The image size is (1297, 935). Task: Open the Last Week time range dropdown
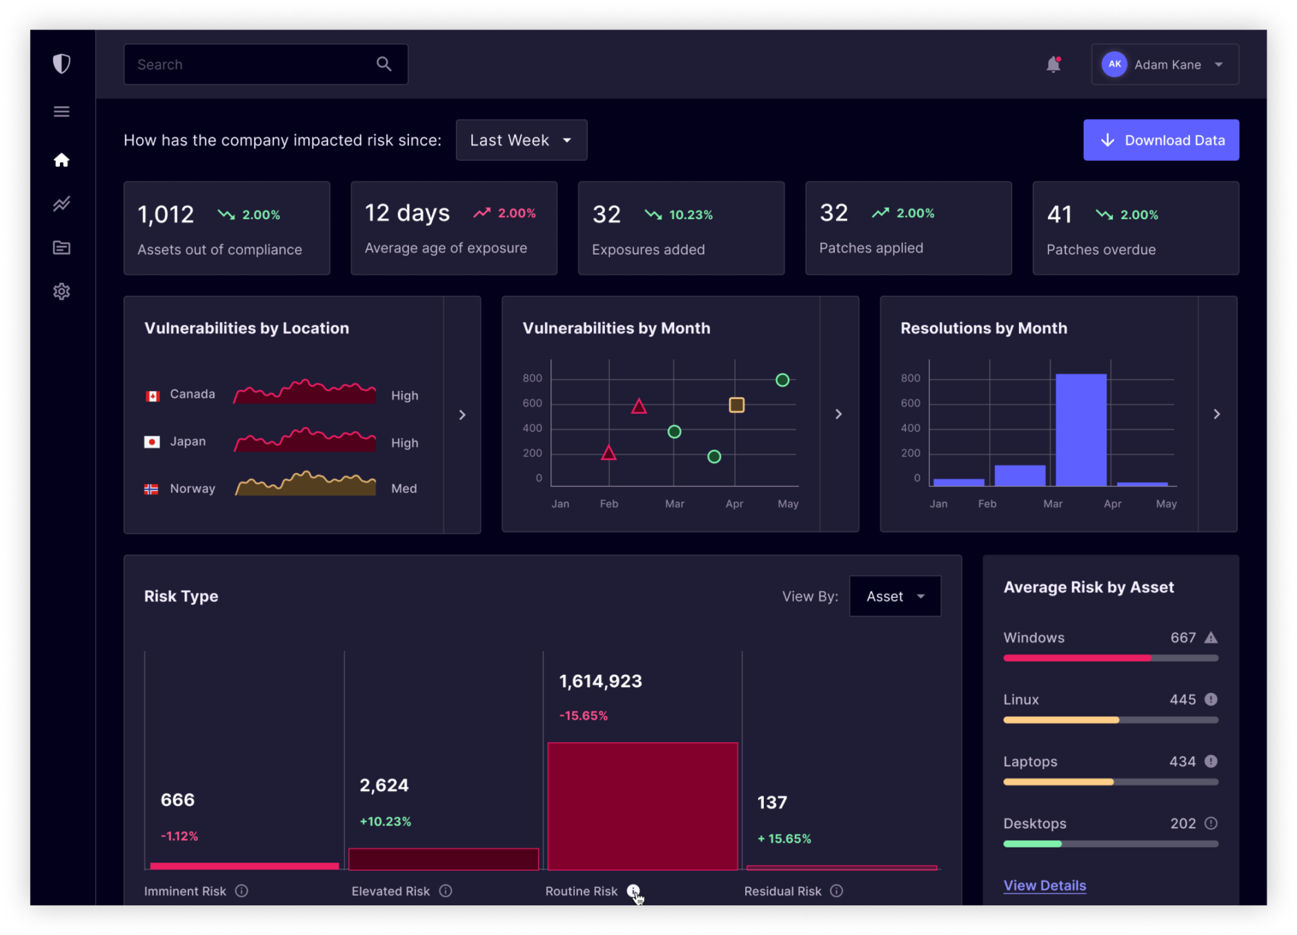[x=521, y=139]
